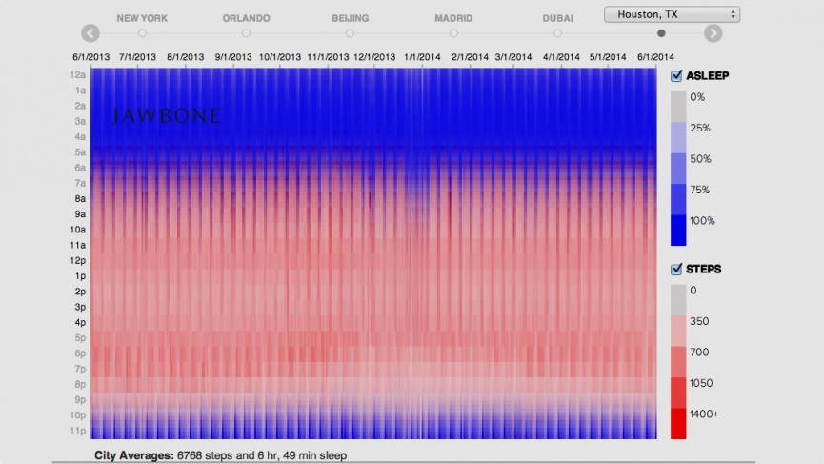Click the 700 steps legend swatch
The image size is (824, 464).
click(677, 362)
